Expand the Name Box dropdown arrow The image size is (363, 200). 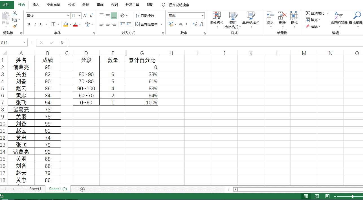pos(25,43)
